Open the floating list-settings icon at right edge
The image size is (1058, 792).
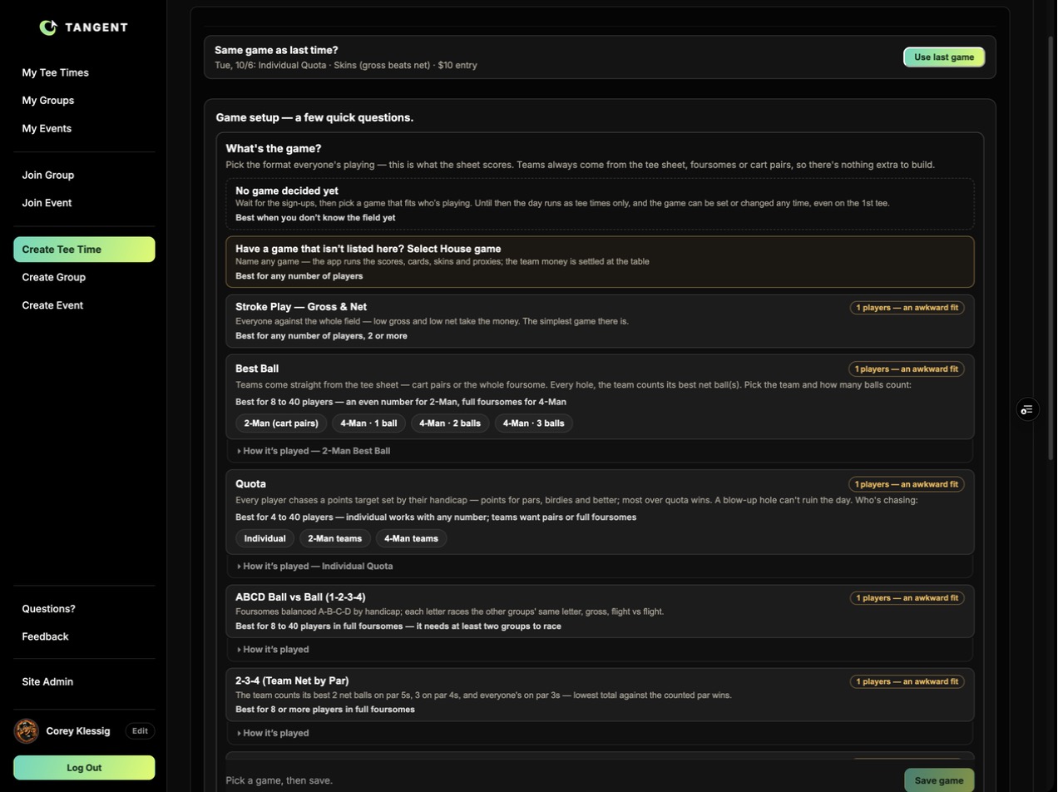point(1028,409)
